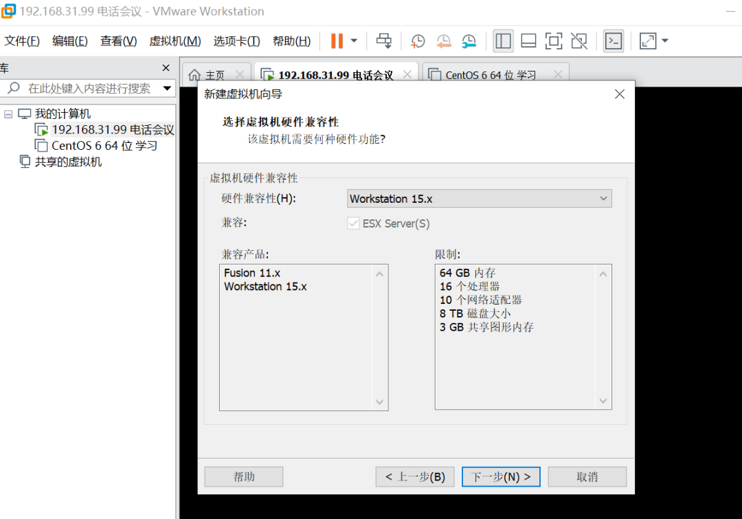Click the Unity mode toolbar icon
The image size is (742, 519).
pyautogui.click(x=579, y=41)
